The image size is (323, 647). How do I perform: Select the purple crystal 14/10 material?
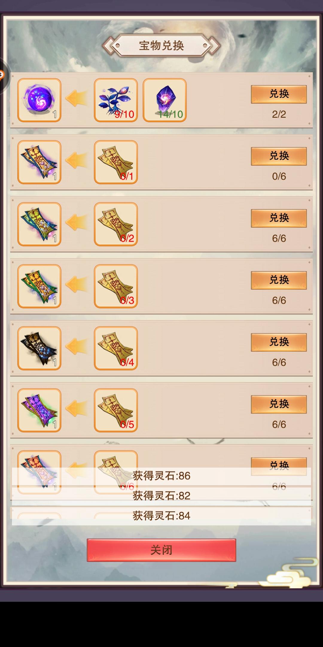(x=164, y=100)
